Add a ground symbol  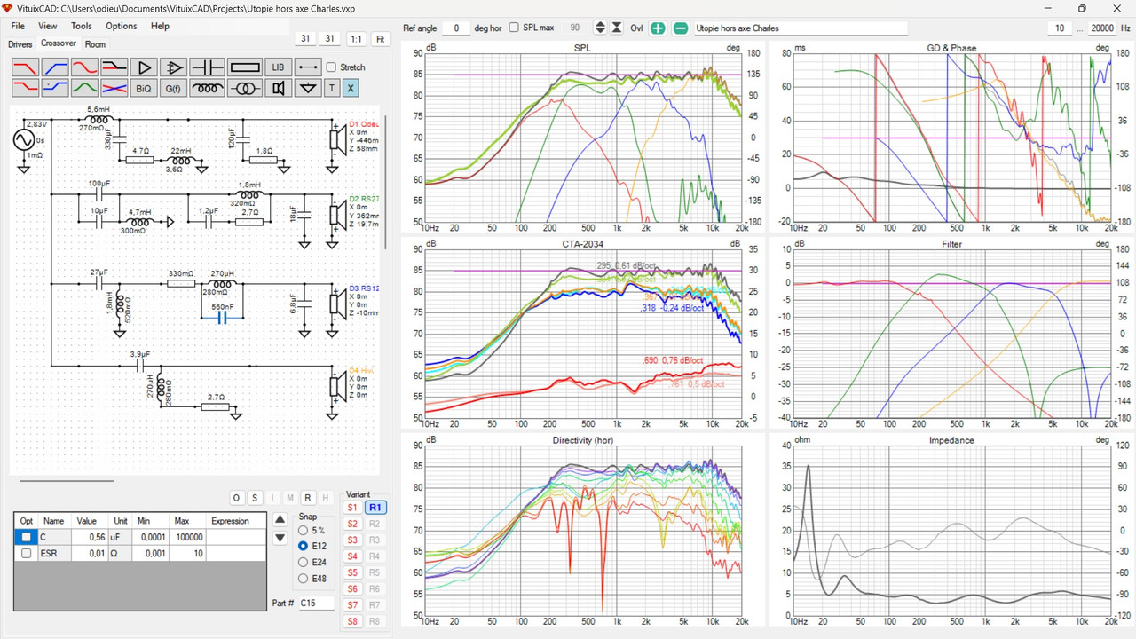point(308,88)
